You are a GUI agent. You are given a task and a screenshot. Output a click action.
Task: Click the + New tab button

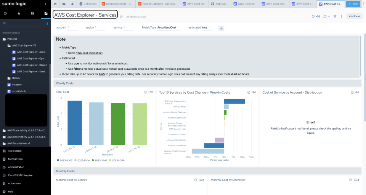coord(353,4)
